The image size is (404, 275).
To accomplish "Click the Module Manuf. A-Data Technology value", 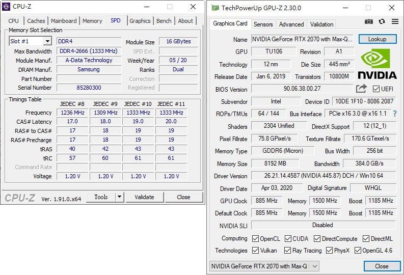I will [89, 60].
